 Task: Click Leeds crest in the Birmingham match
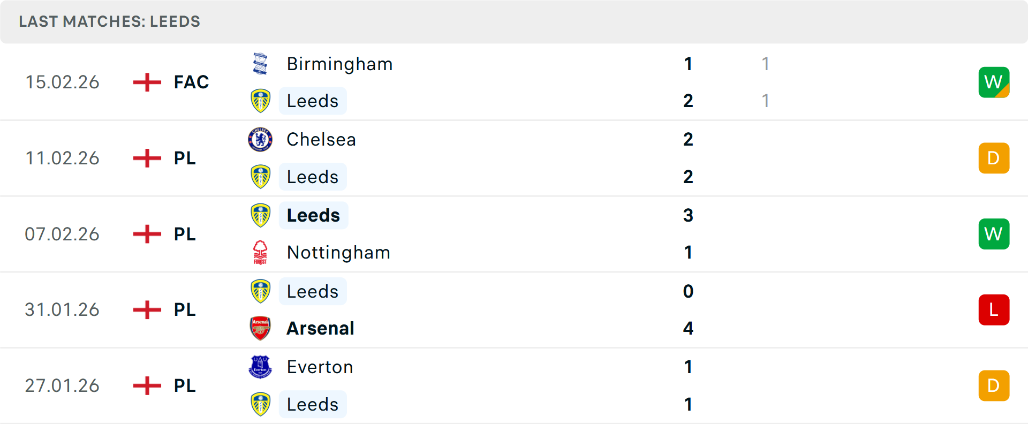[260, 101]
